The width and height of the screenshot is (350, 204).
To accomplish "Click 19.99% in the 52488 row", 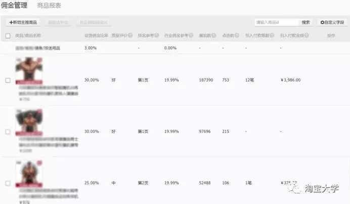I will pyautogui.click(x=171, y=183).
